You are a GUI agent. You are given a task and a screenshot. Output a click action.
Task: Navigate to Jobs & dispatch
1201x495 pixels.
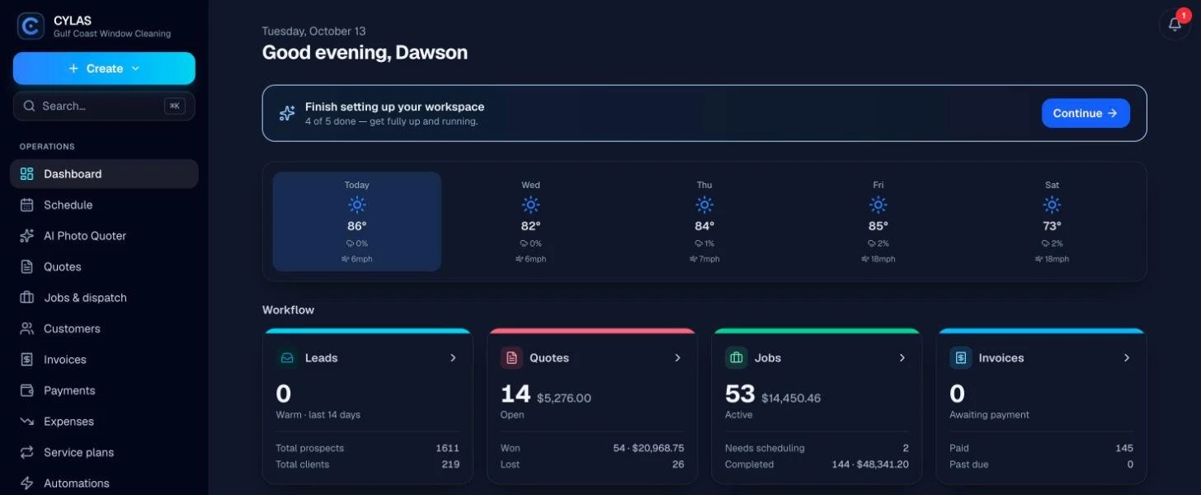pos(104,298)
